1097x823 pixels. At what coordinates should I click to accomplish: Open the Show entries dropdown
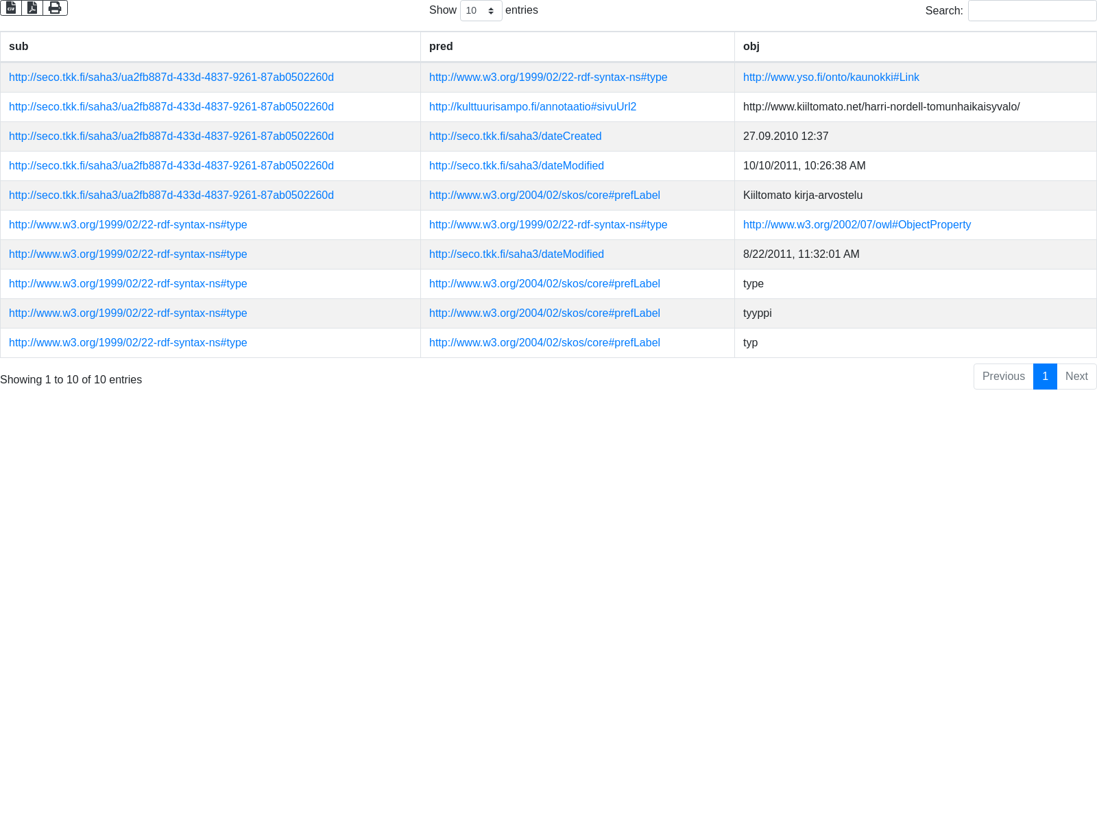point(481,11)
